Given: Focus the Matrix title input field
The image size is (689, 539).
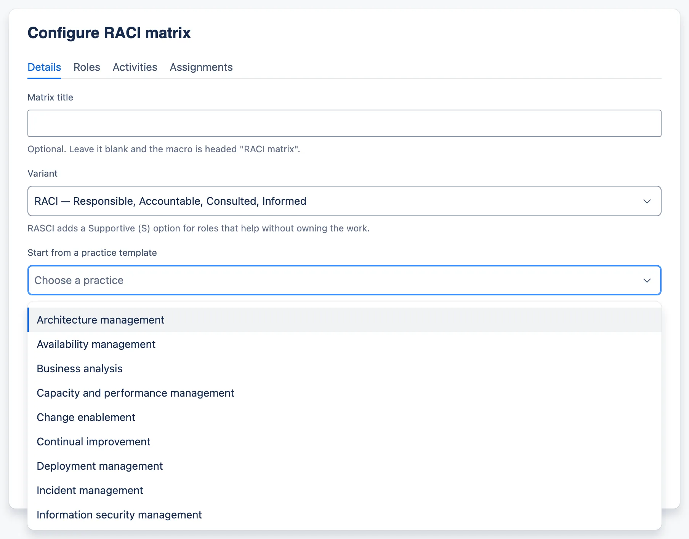Looking at the screenshot, I should (x=344, y=123).
